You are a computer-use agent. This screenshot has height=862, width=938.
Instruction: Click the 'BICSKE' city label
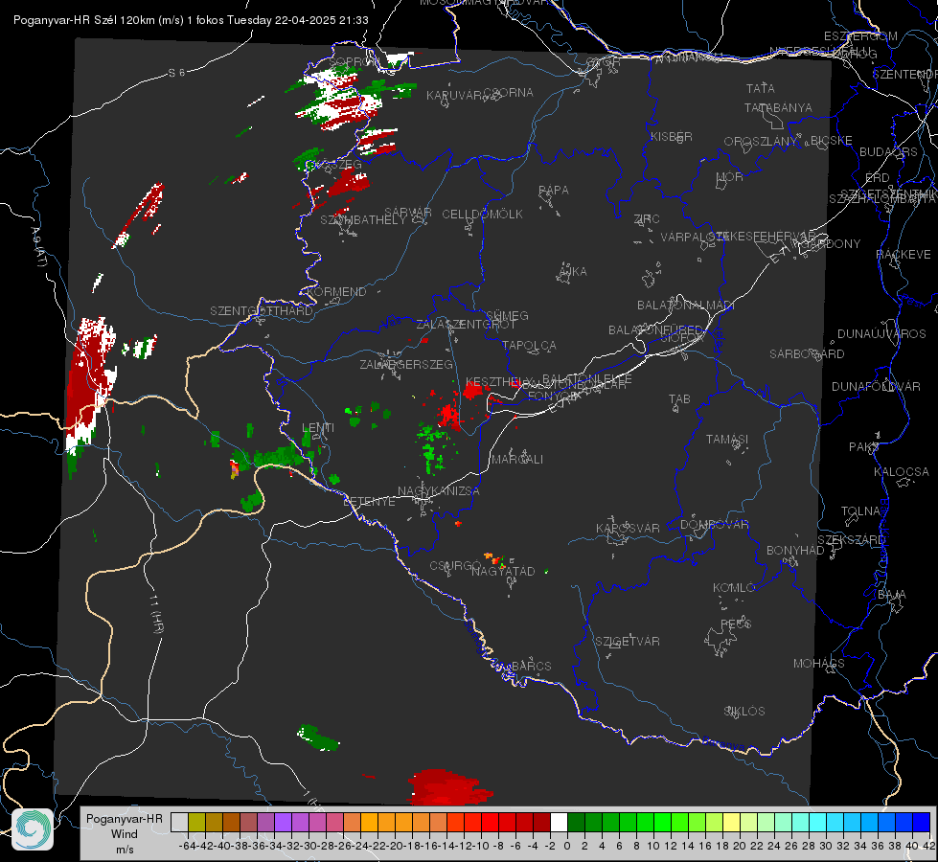(832, 141)
